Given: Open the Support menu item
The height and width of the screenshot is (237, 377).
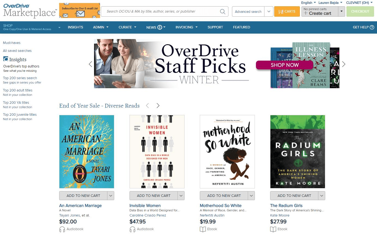Looking at the screenshot, I should click(x=215, y=27).
